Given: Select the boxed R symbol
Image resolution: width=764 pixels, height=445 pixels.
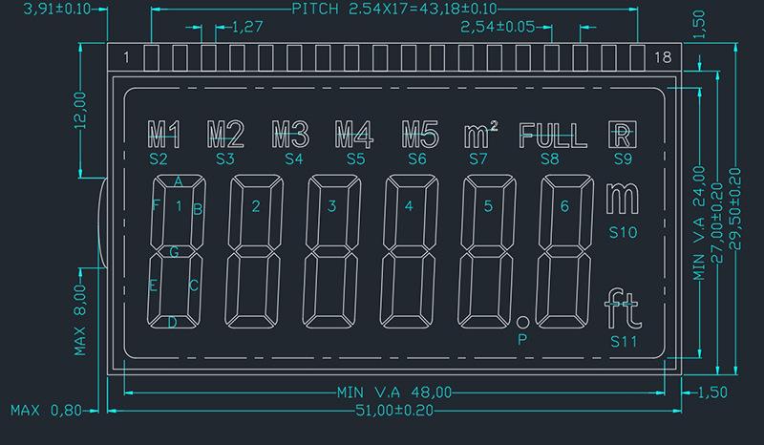Looking at the screenshot, I should coord(620,135).
